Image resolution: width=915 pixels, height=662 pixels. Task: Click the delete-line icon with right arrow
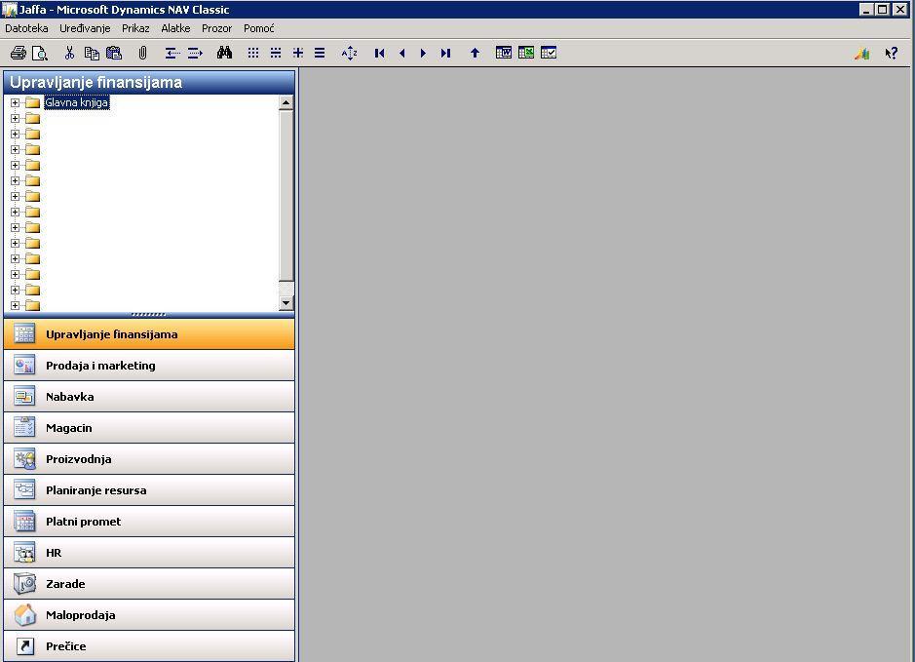click(195, 53)
